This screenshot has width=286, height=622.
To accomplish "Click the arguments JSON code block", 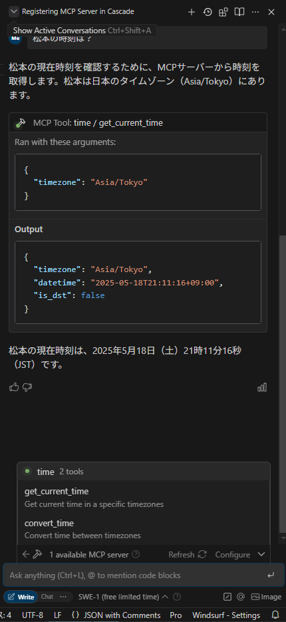I will coord(138,182).
